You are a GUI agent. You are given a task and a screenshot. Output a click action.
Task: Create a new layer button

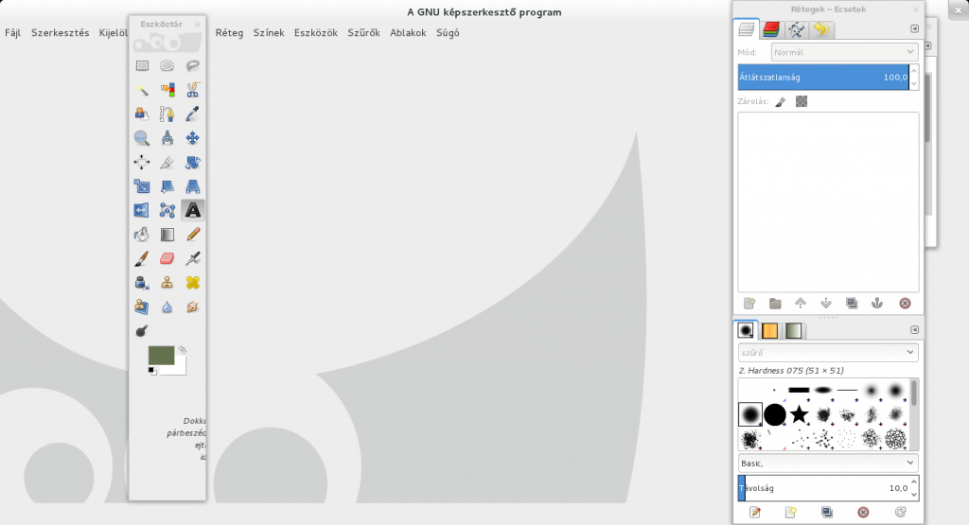coord(749,304)
